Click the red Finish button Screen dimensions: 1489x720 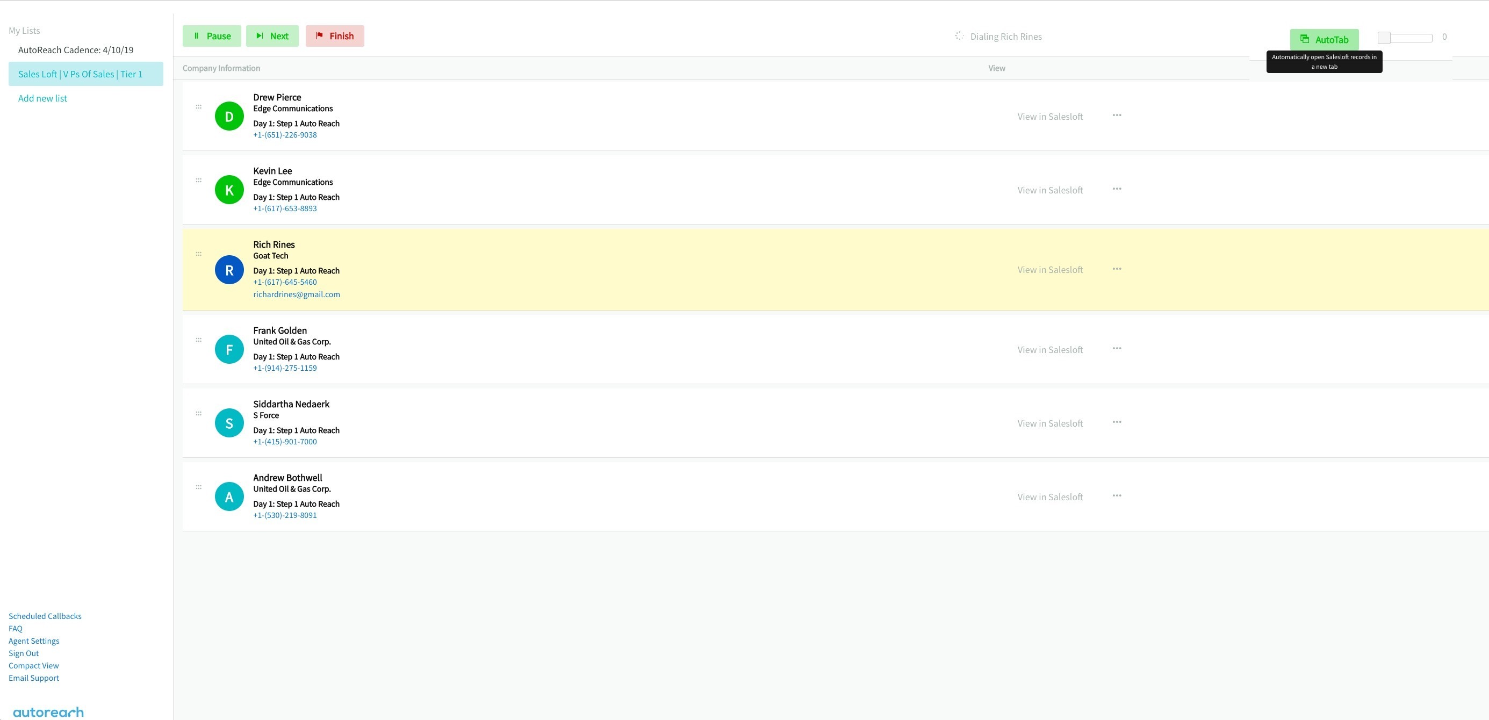pyautogui.click(x=335, y=36)
